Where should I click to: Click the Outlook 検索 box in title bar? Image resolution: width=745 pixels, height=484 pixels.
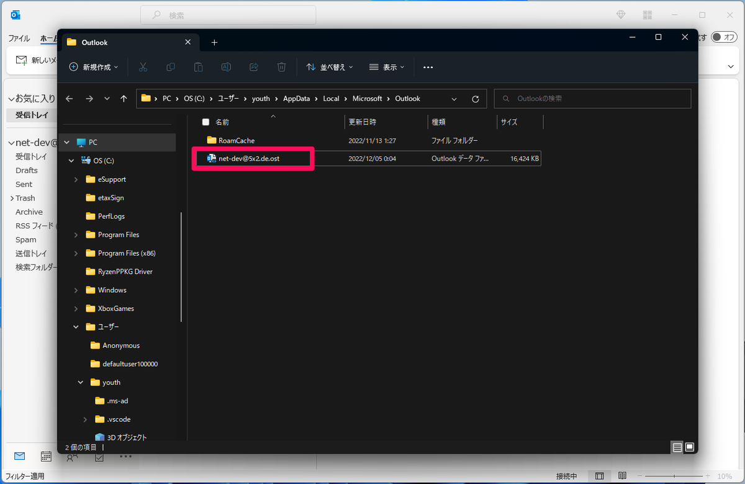point(228,15)
